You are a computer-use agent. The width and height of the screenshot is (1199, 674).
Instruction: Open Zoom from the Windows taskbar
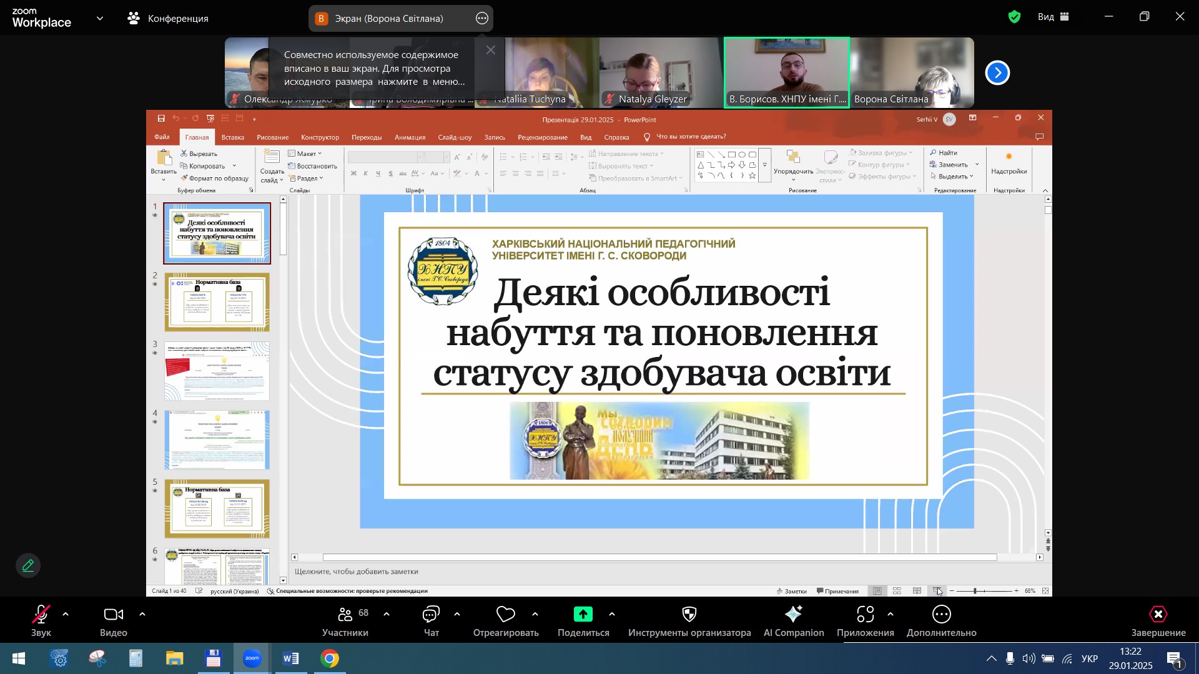[252, 659]
